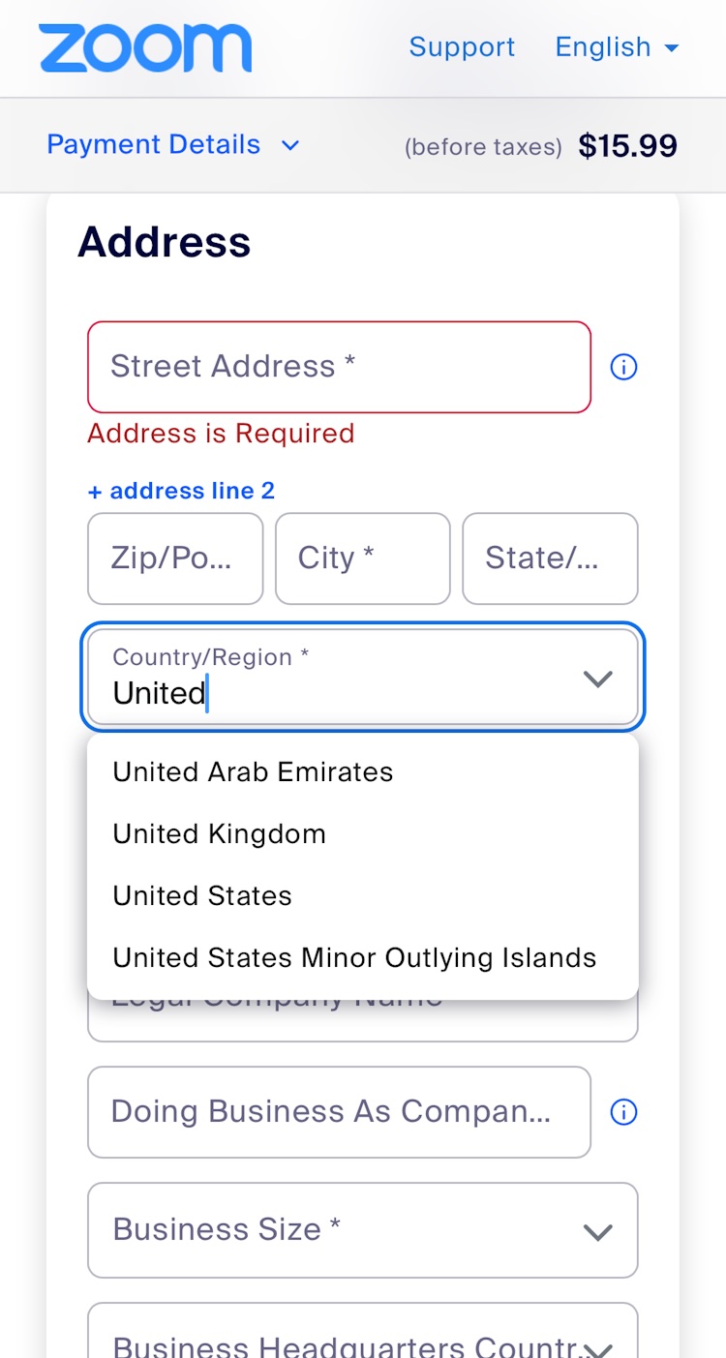
Task: Click into the Zip/Postal code field
Action: pos(175,558)
